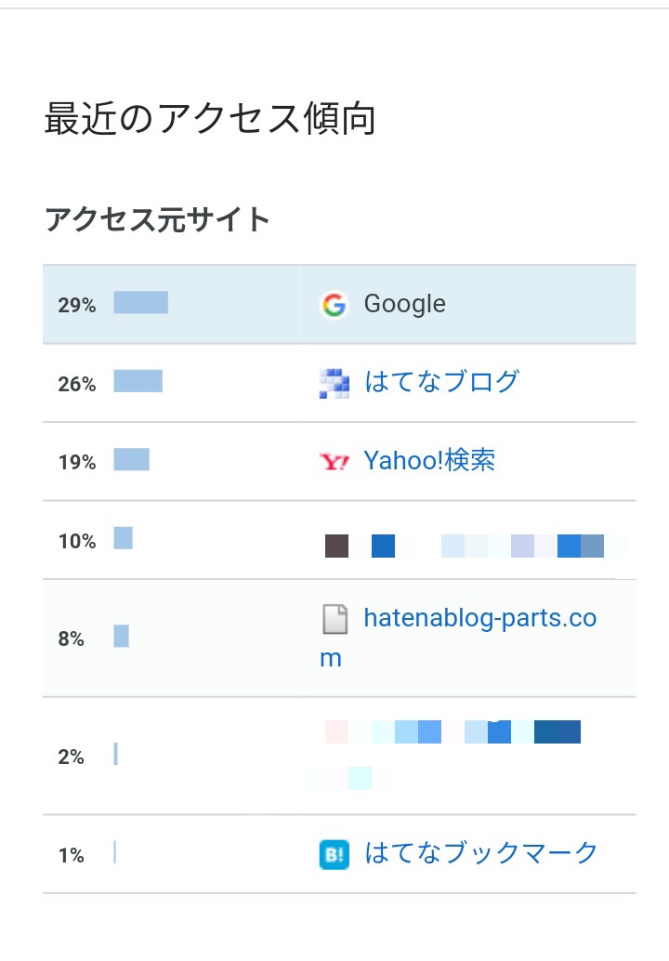Select the Google text label
Screen dimensions: 669x961
pyautogui.click(x=405, y=304)
